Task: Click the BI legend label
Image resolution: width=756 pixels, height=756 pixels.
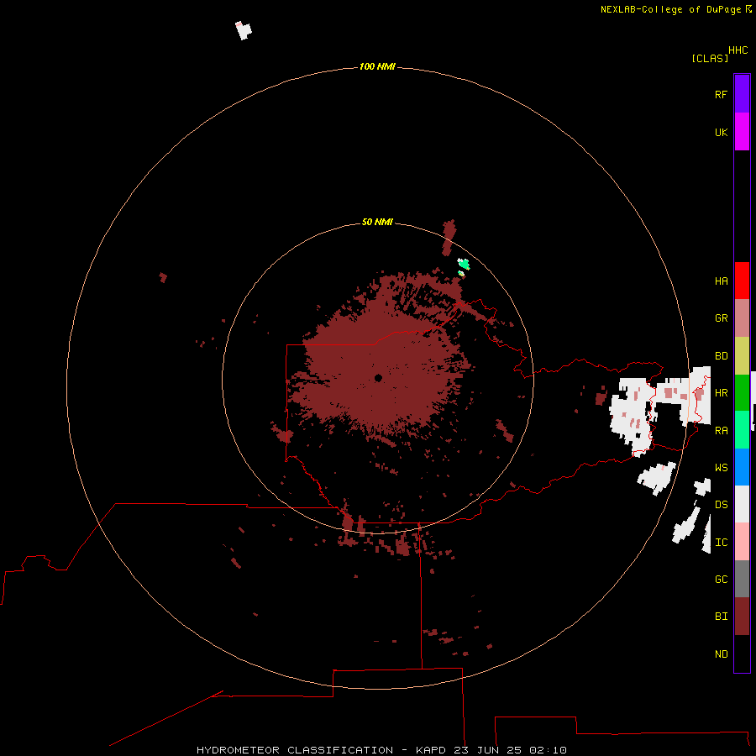Action: point(721,617)
